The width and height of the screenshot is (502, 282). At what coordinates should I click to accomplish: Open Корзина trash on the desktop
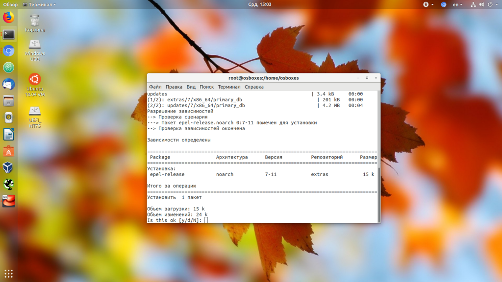click(x=34, y=22)
